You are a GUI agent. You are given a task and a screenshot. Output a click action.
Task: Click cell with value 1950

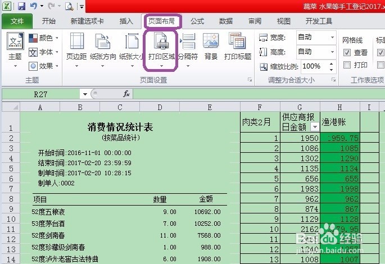point(300,138)
